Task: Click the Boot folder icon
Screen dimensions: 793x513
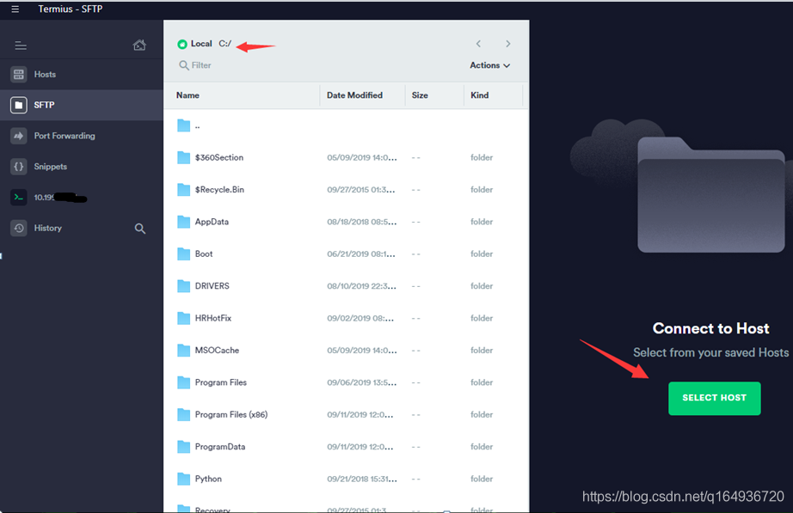Action: click(x=183, y=254)
